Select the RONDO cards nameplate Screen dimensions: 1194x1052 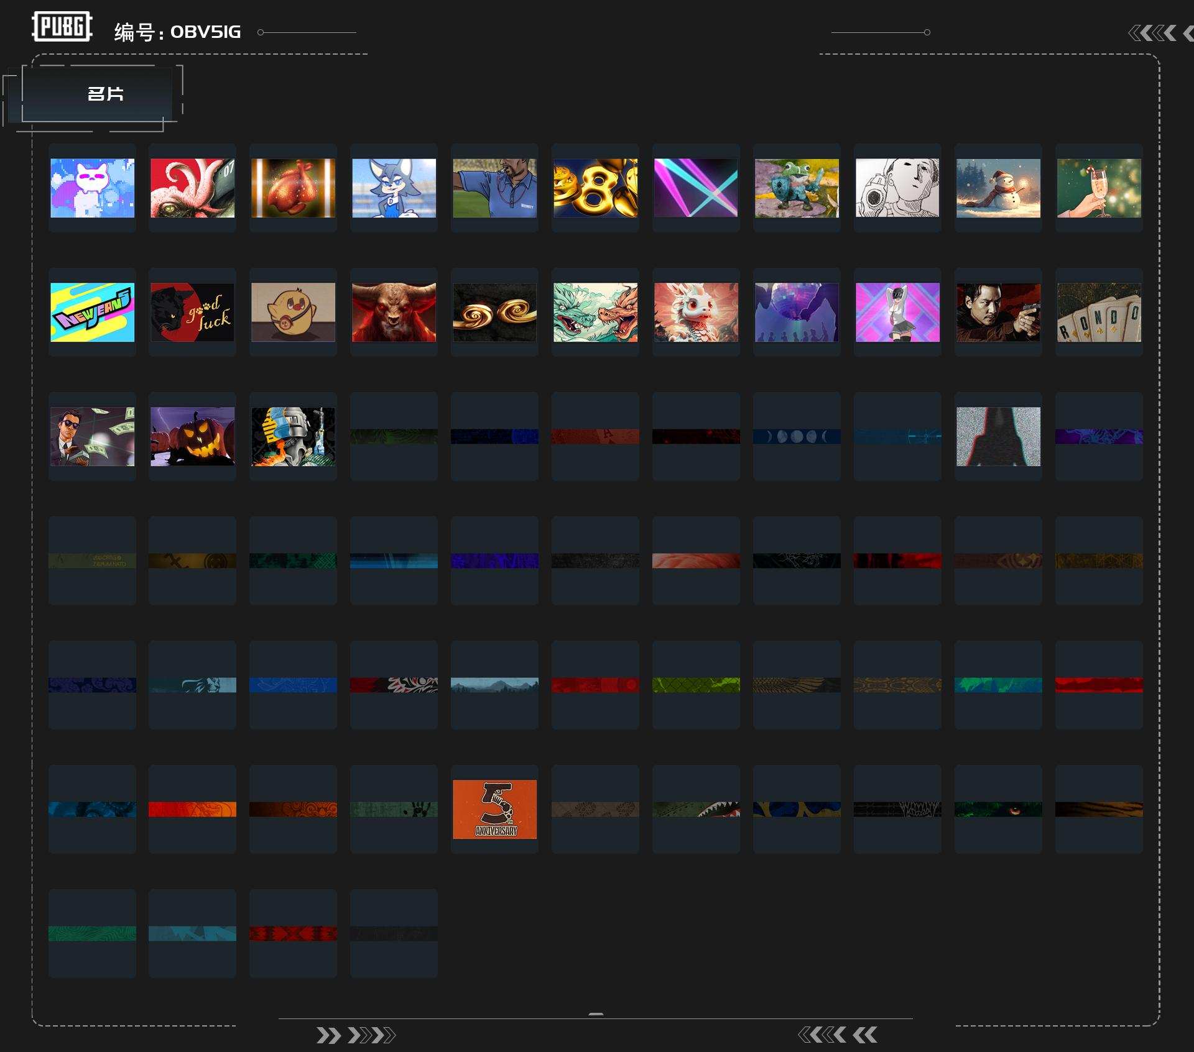[x=1099, y=313]
